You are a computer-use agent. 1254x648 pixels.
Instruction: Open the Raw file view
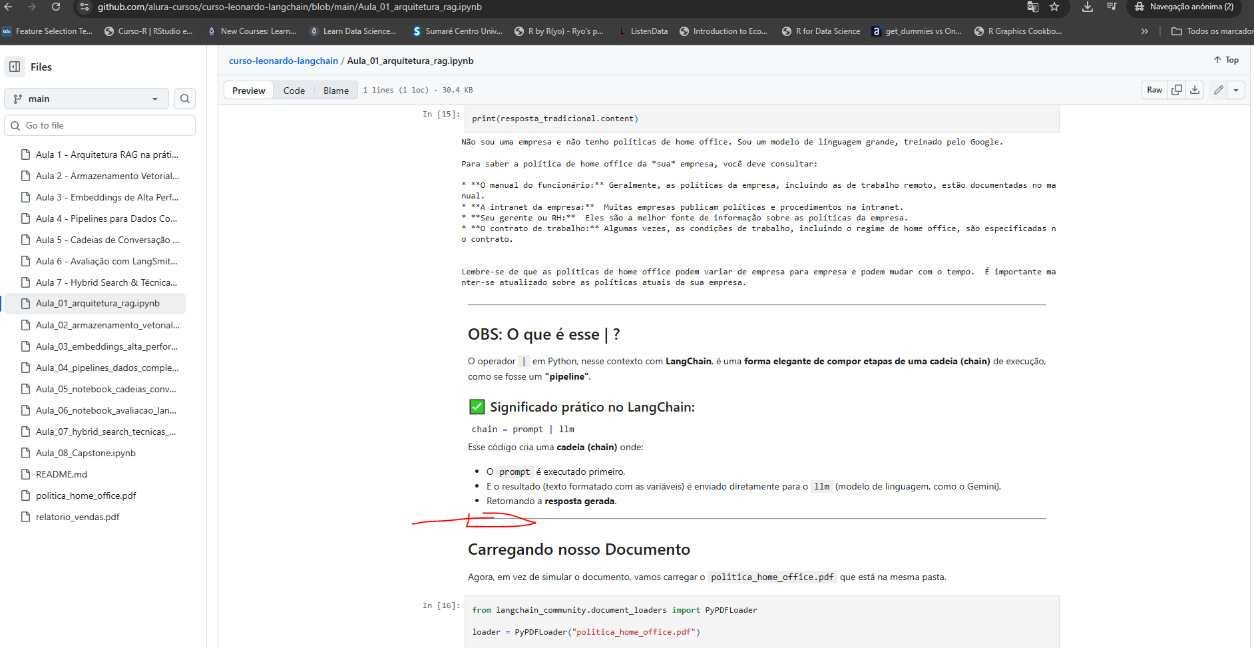click(1154, 90)
